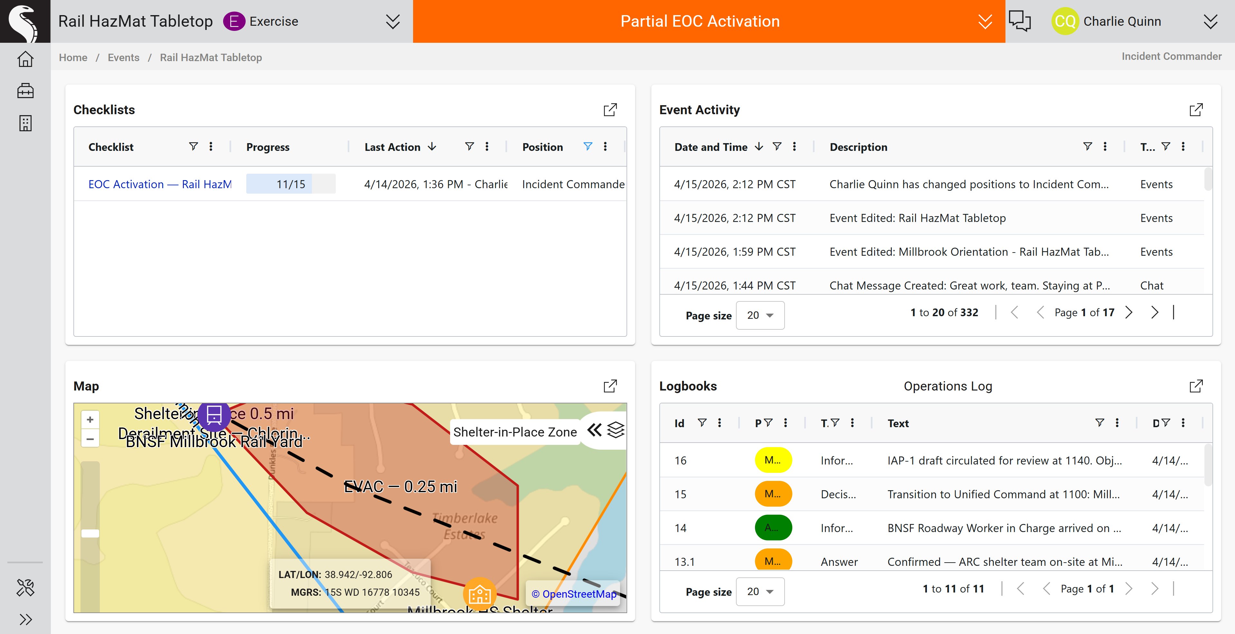The height and width of the screenshot is (634, 1235).
Task: Pop out the Event Activity panel
Action: [1196, 110]
